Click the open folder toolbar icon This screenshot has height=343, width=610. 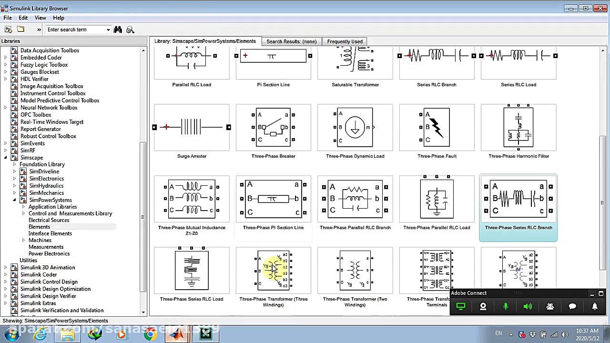click(x=20, y=30)
